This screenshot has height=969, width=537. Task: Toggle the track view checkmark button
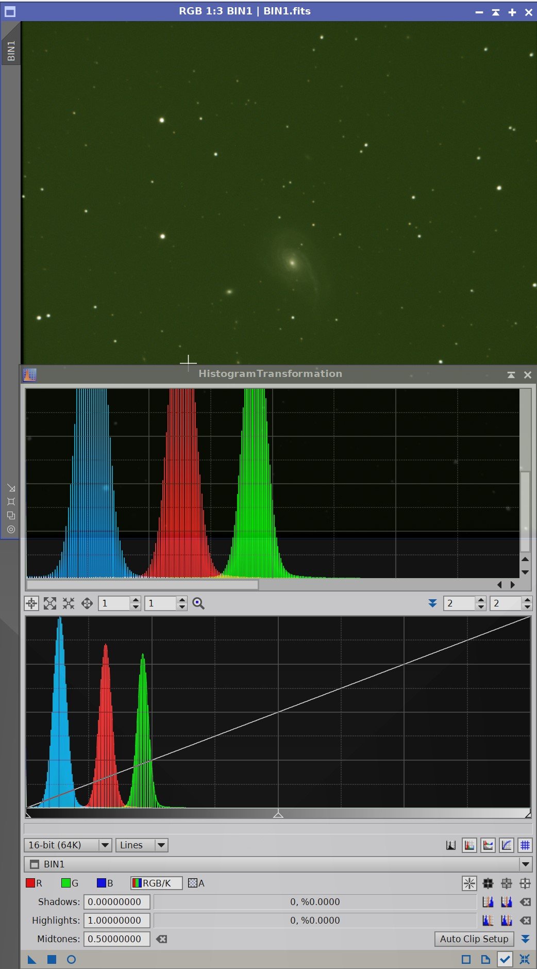505,960
